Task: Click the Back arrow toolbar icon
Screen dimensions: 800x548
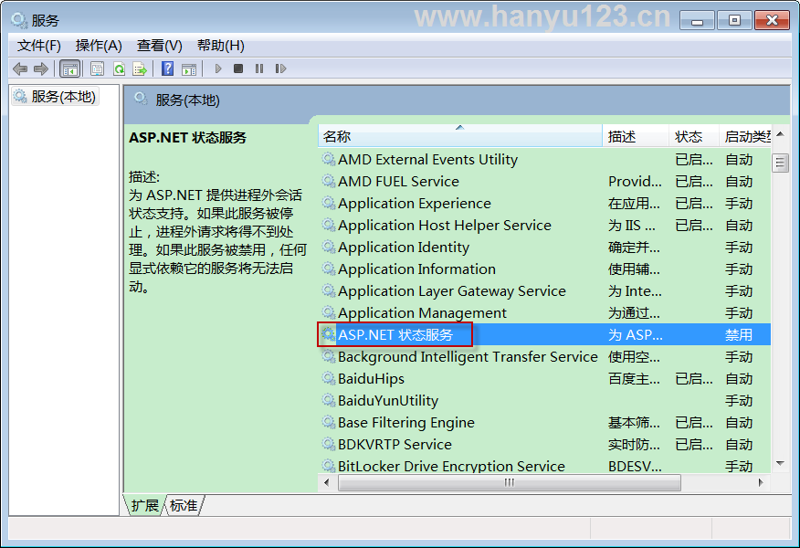Action: click(20, 68)
